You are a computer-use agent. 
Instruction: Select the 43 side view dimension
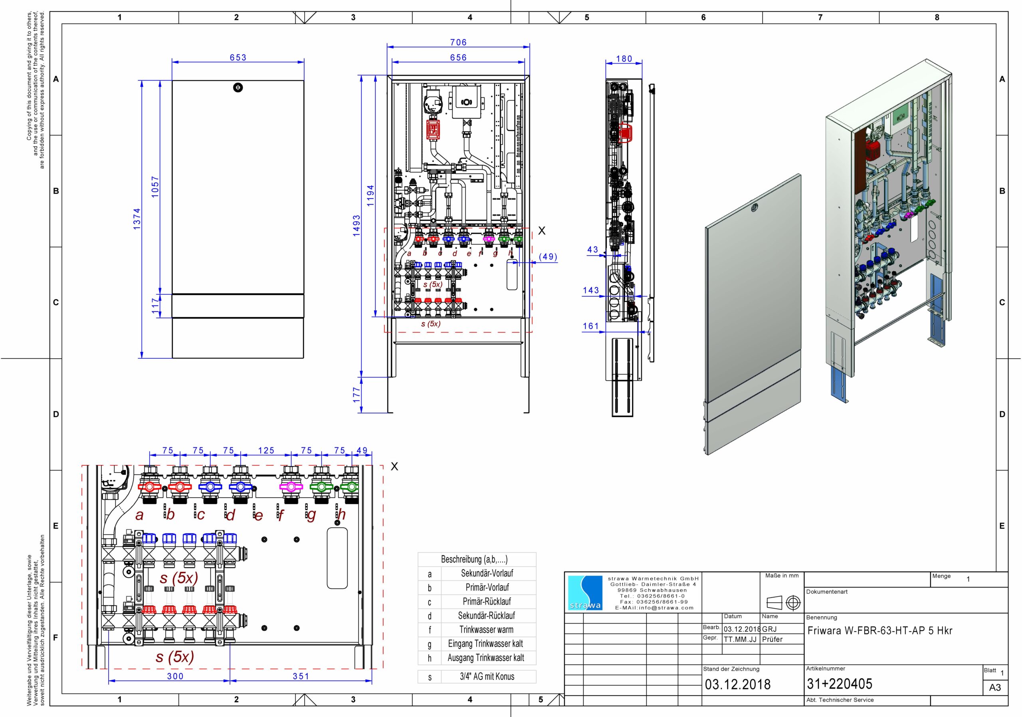coord(592,250)
